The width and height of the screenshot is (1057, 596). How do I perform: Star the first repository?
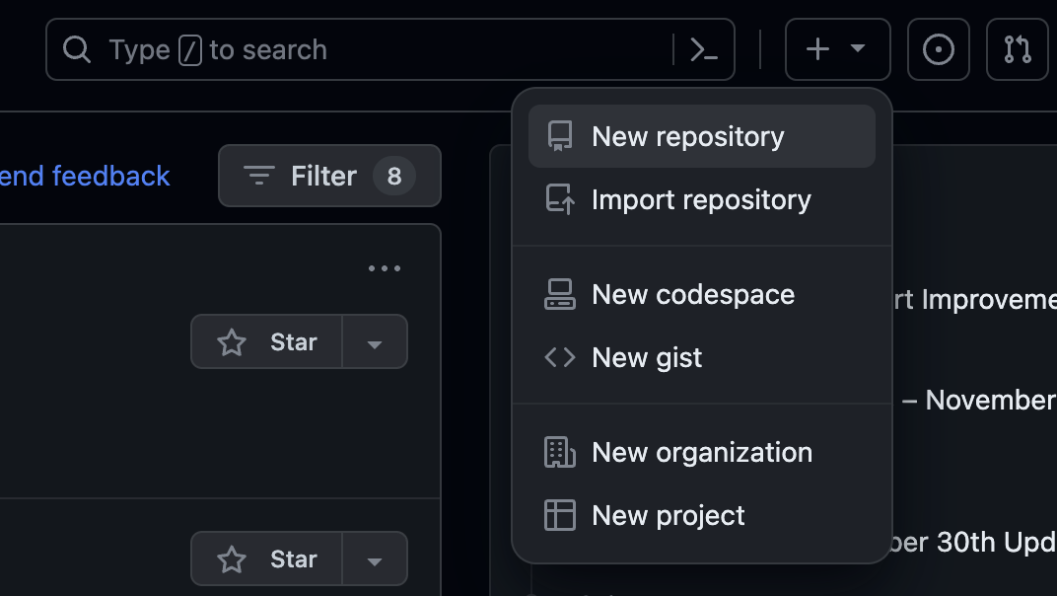266,341
